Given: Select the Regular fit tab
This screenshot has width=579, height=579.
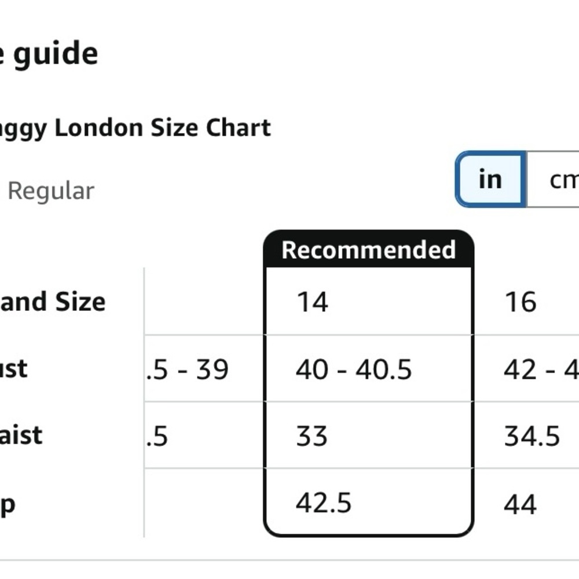Looking at the screenshot, I should click(x=51, y=191).
